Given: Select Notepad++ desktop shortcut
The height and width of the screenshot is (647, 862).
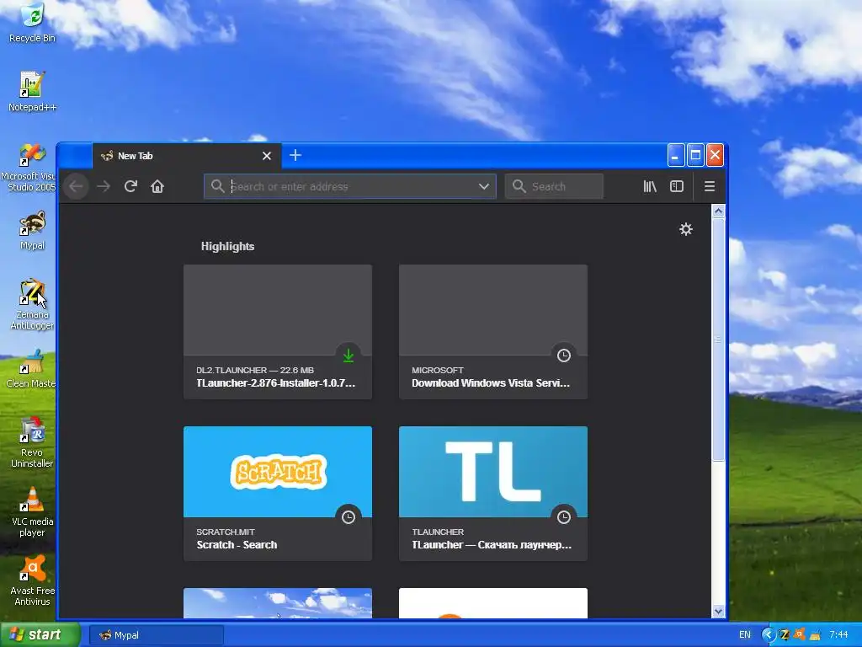Looking at the screenshot, I should point(33,91).
